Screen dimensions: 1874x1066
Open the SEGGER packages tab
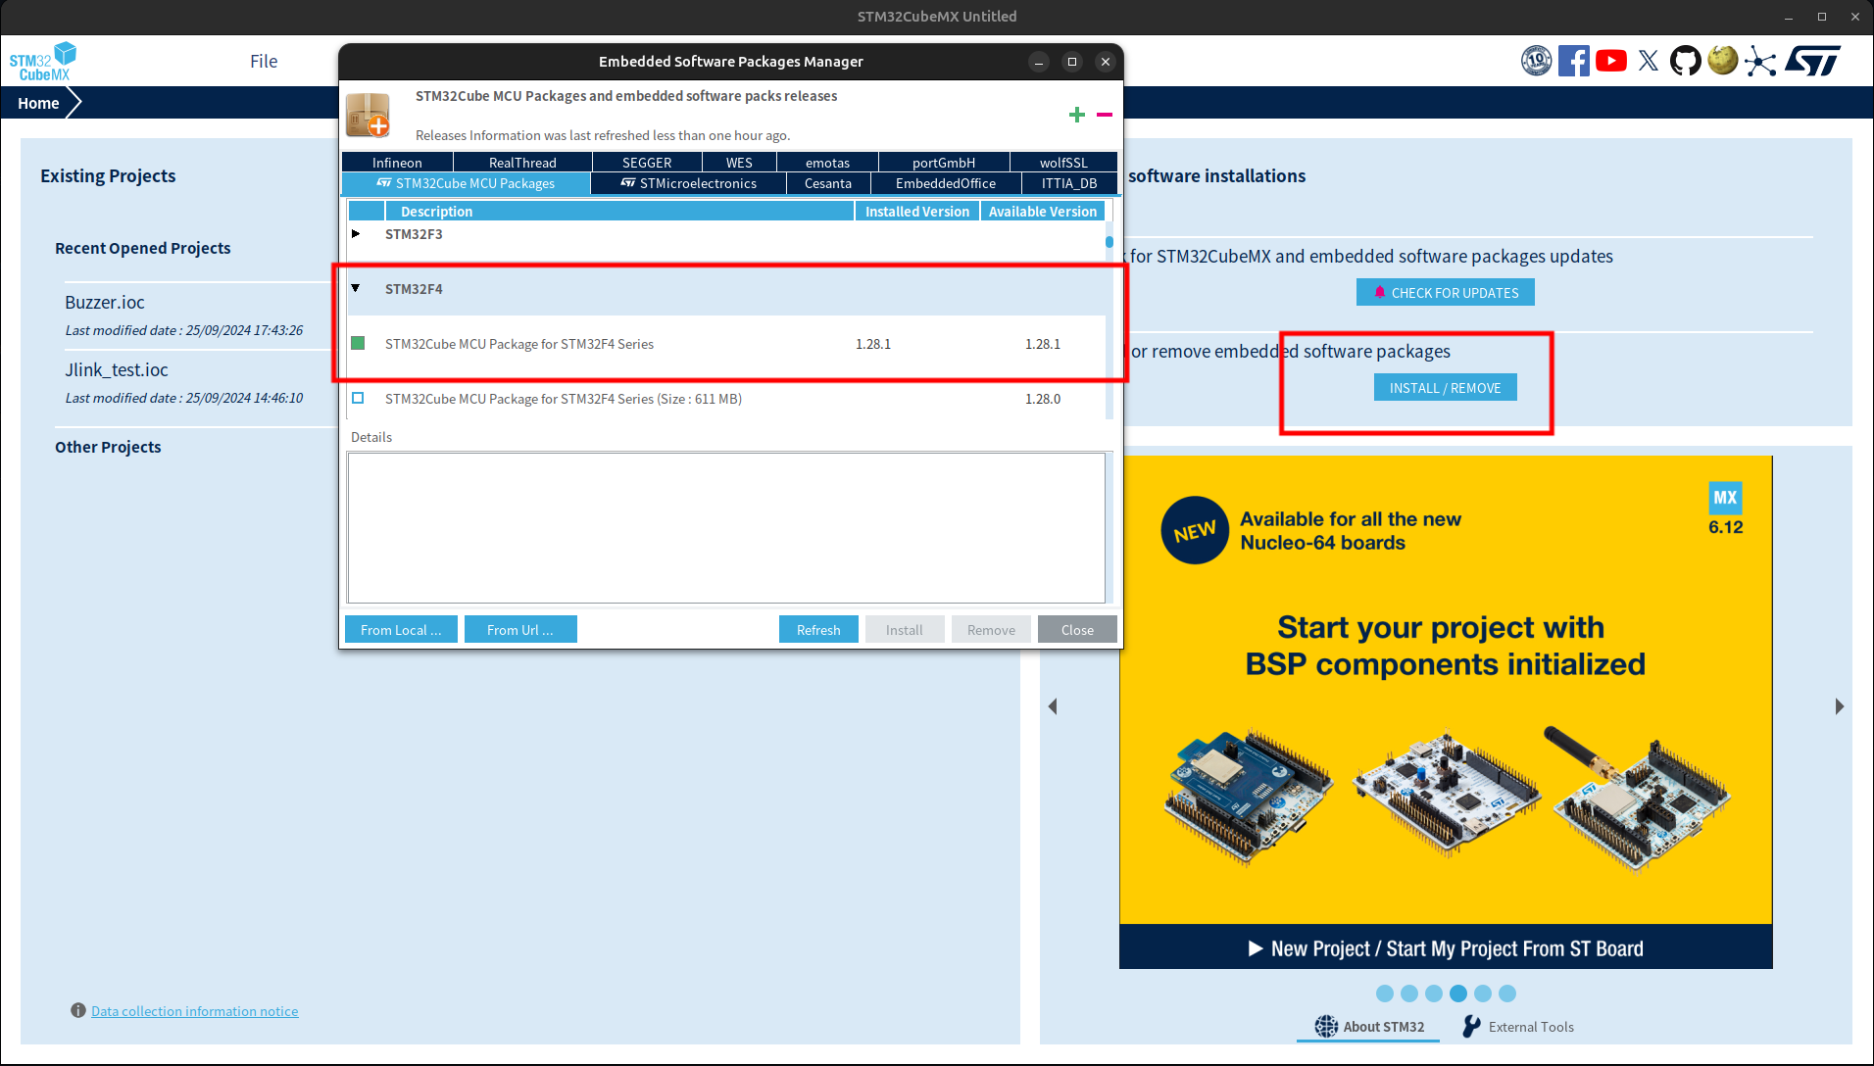(647, 163)
